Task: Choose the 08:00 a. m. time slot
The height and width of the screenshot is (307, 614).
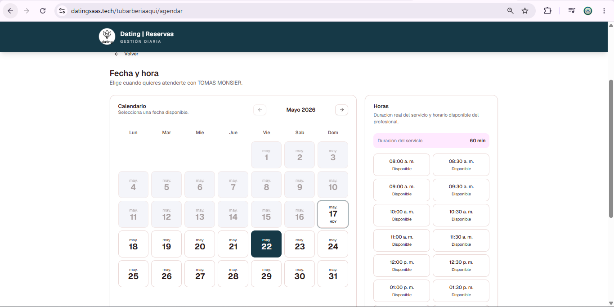Action: pyautogui.click(x=402, y=165)
